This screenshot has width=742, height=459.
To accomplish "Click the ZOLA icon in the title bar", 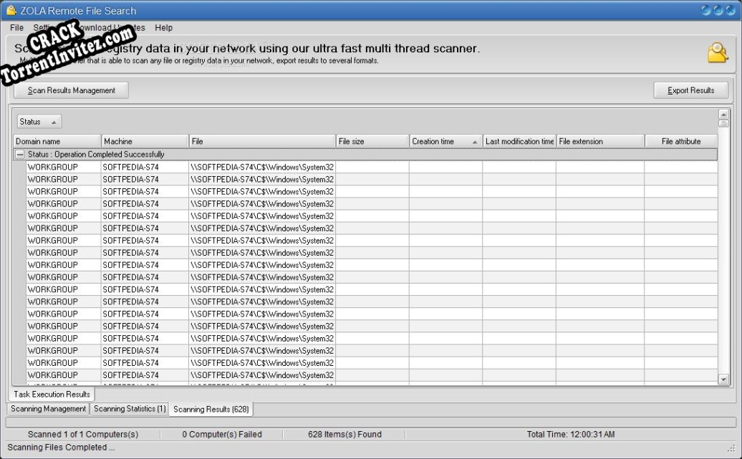I will point(12,10).
